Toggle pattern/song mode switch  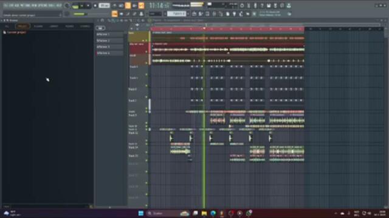pyautogui.click(x=75, y=5)
